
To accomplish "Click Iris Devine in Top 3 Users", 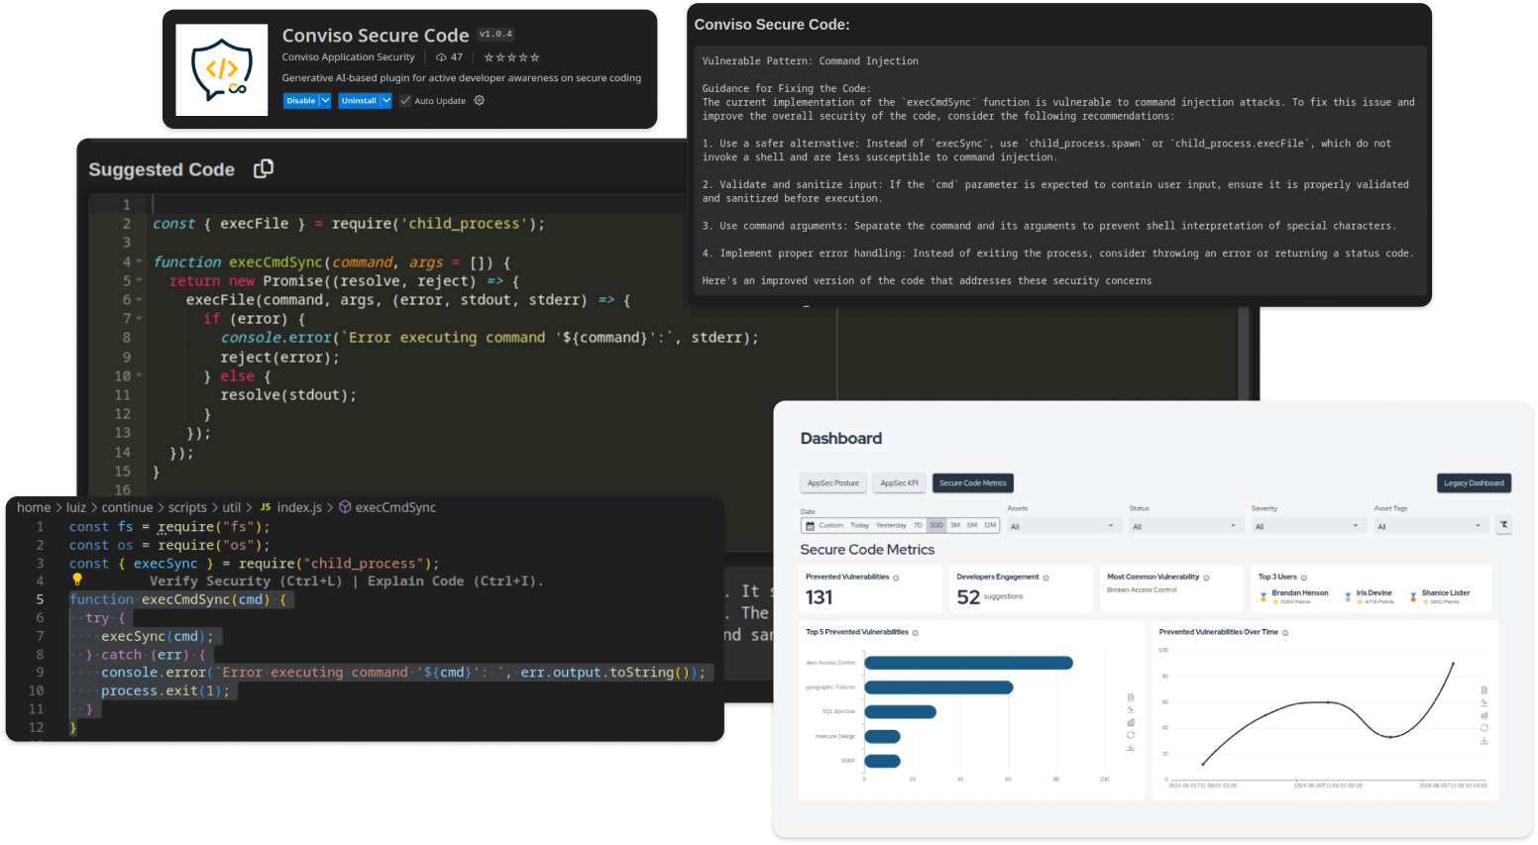I will pyautogui.click(x=1373, y=593).
